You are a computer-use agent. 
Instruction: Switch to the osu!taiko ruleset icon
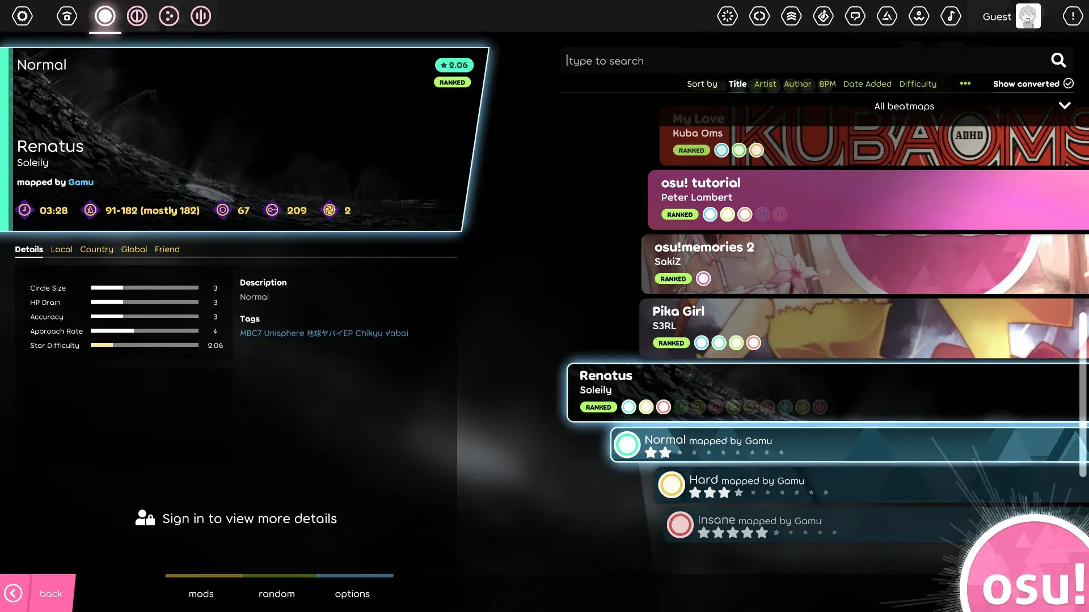(137, 16)
